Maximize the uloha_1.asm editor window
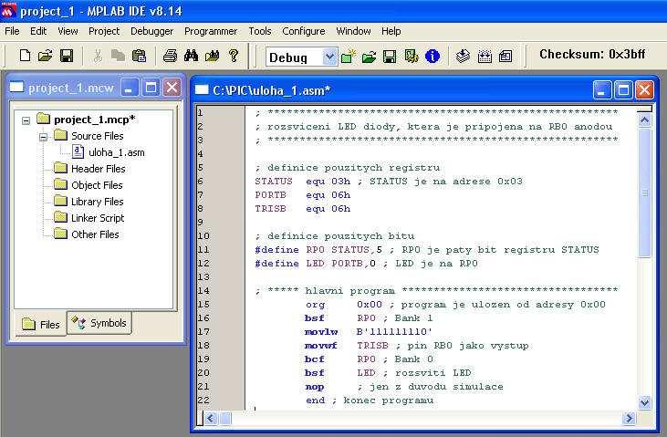The height and width of the screenshot is (437, 667). (623, 90)
